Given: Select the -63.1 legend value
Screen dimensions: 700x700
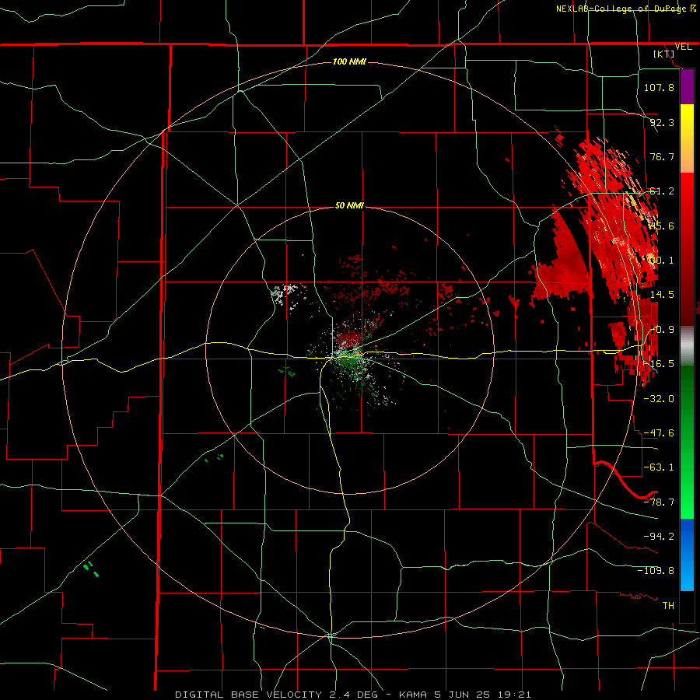Looking at the screenshot, I should point(659,467).
